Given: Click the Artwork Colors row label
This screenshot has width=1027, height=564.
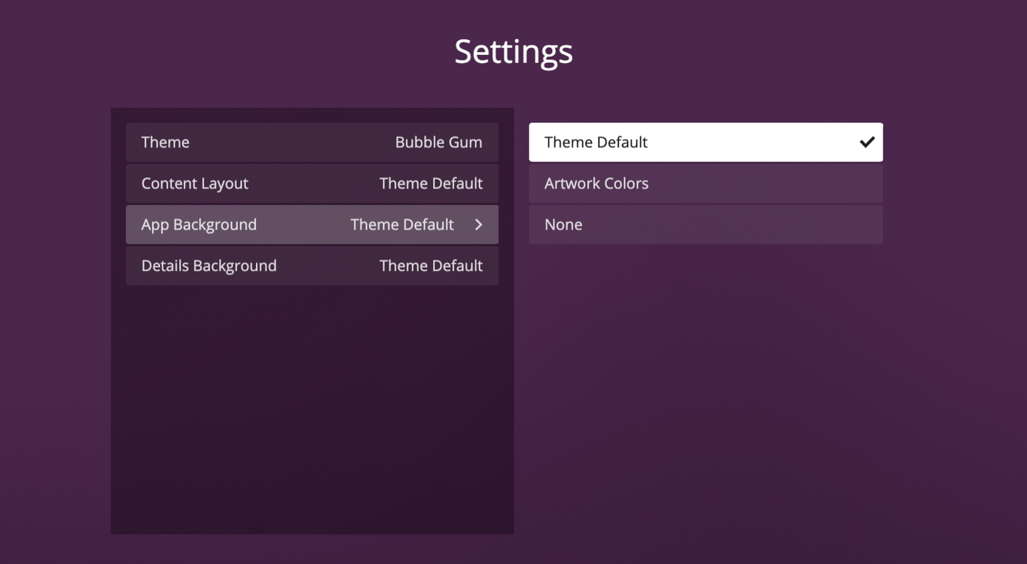Looking at the screenshot, I should [596, 183].
